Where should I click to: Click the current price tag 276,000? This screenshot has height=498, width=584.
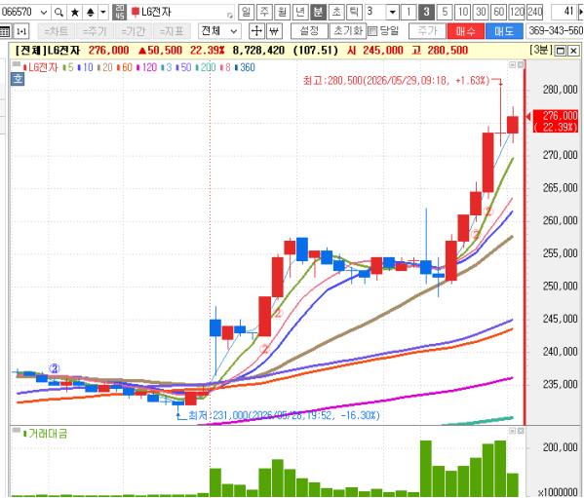tap(556, 122)
